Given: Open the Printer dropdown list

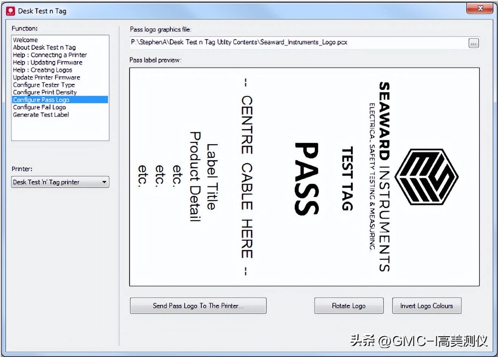Looking at the screenshot, I should click(x=60, y=182).
